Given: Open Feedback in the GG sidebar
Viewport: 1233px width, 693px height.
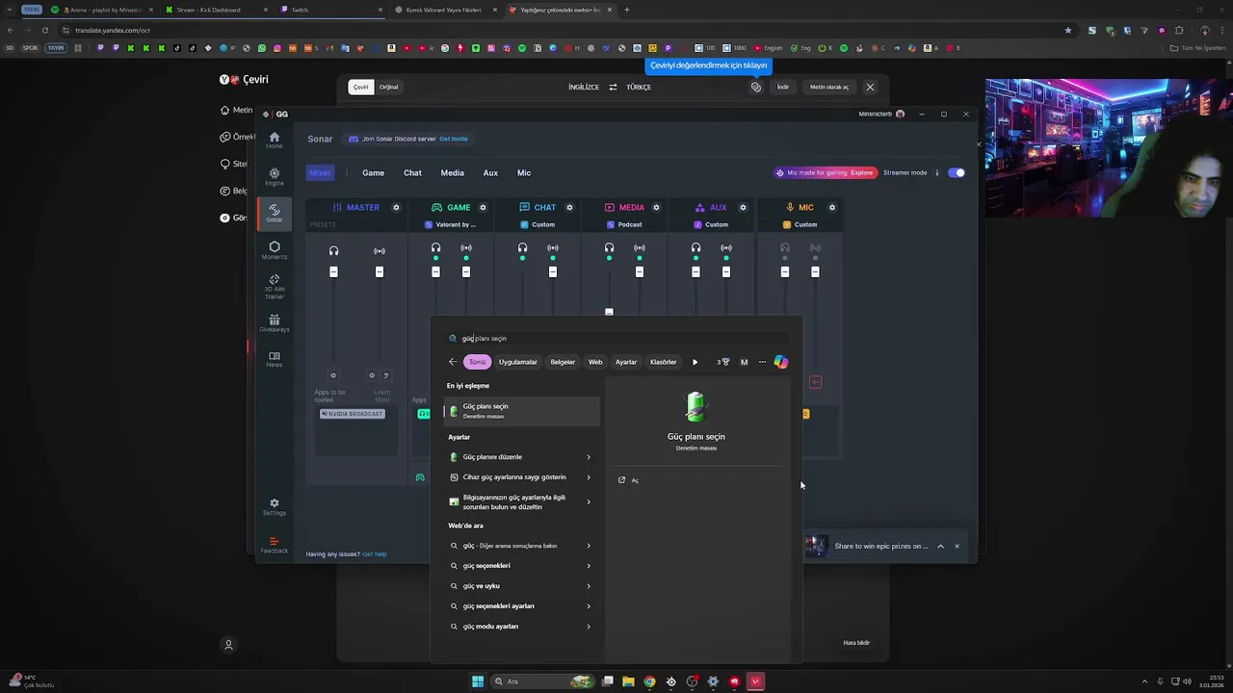Looking at the screenshot, I should click(x=275, y=545).
